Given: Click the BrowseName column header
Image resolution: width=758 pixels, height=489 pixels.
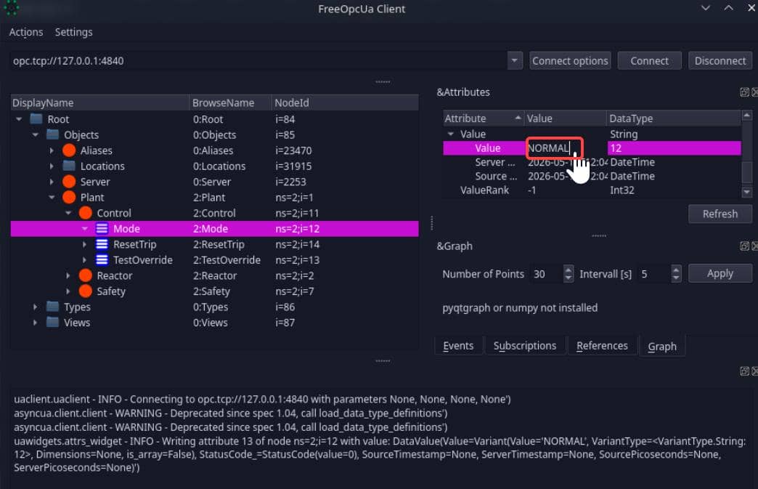Looking at the screenshot, I should [x=230, y=102].
